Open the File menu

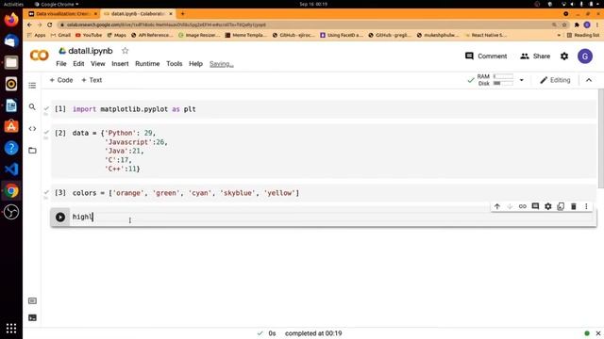coord(61,64)
